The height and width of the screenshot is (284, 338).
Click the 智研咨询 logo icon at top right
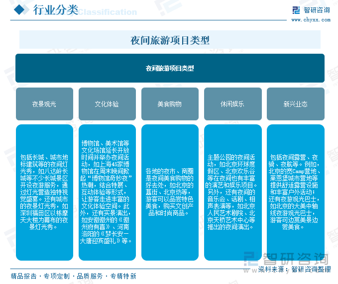coord(296,10)
